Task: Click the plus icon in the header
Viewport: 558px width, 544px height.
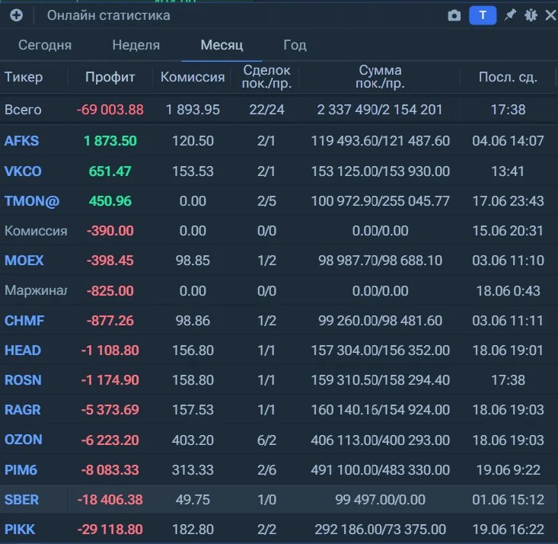Action: pos(17,15)
